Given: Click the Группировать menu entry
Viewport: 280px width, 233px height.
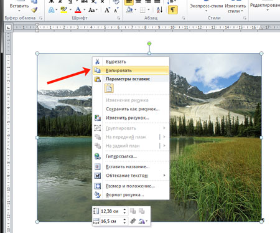Looking at the screenshot, I should point(131,128).
